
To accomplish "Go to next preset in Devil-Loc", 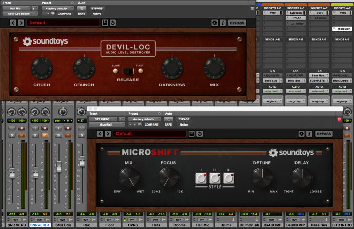I will point(21,23).
